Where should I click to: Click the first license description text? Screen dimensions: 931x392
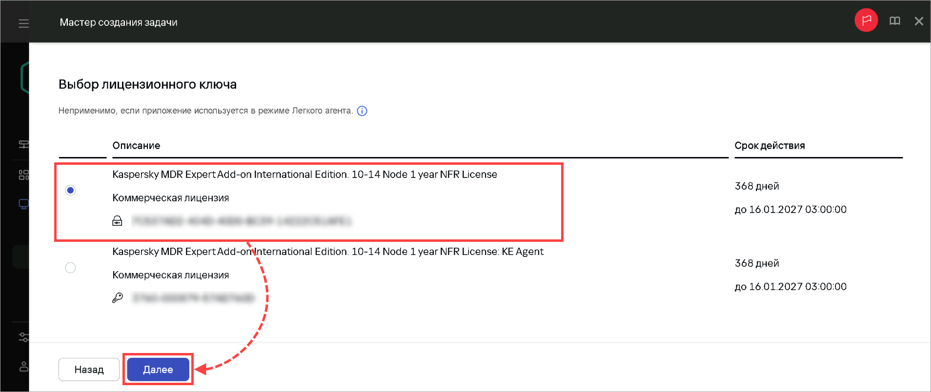click(304, 174)
